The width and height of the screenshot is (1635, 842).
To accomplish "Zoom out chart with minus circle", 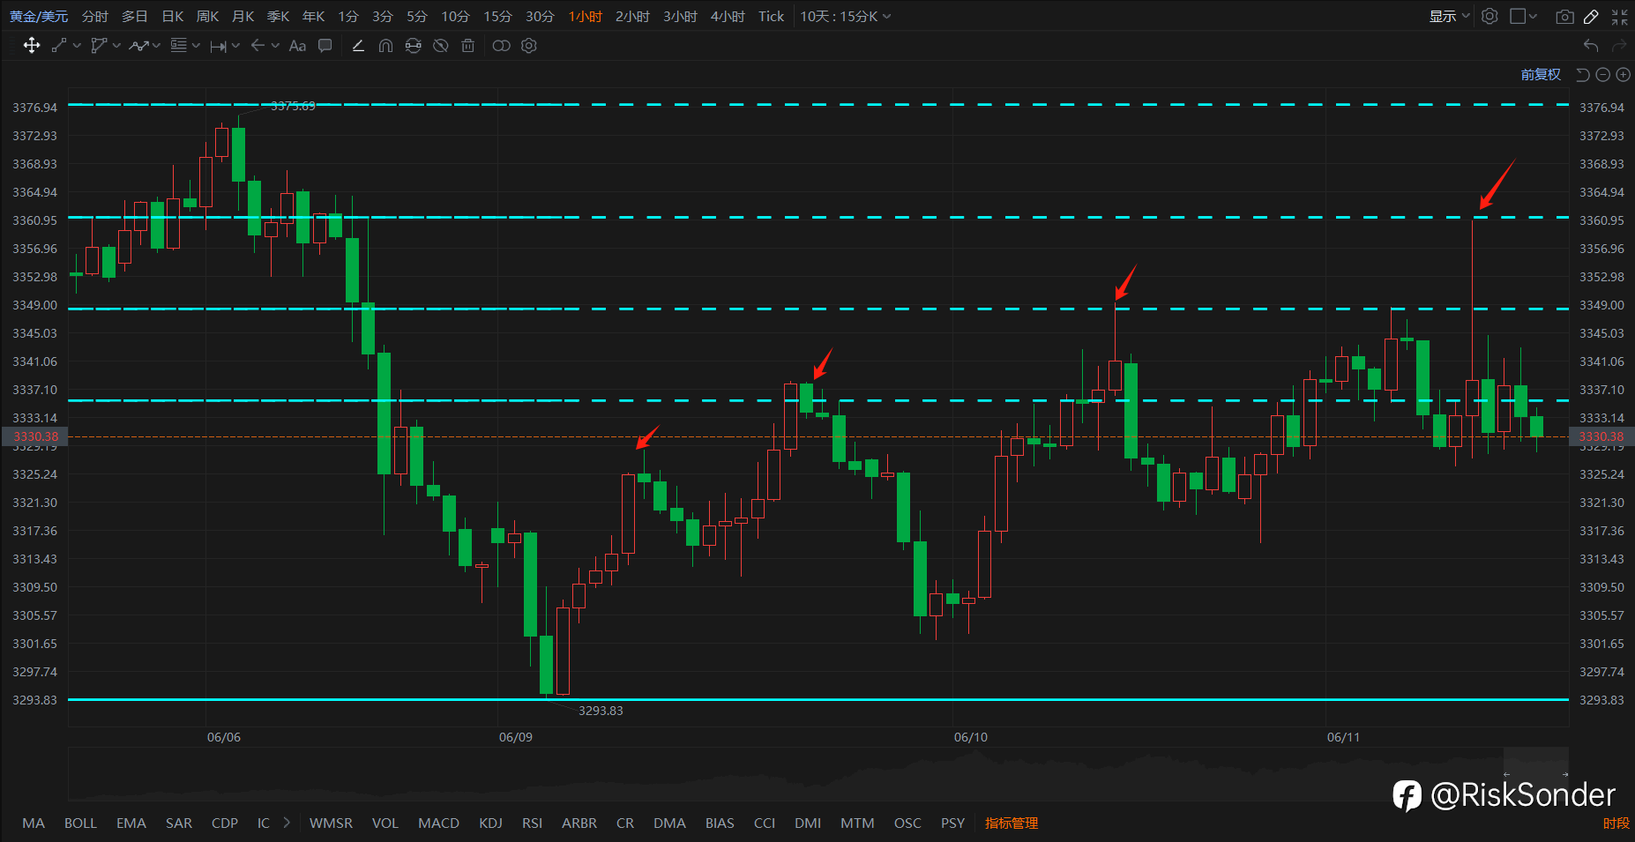I will [x=1603, y=75].
